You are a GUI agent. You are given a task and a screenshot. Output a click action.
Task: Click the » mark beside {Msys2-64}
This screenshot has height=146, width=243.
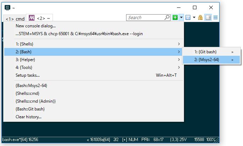232,60
